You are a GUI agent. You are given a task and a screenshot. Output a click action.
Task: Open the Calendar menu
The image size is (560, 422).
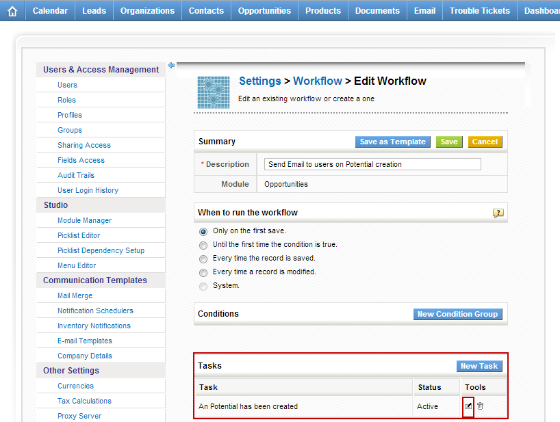(x=51, y=11)
